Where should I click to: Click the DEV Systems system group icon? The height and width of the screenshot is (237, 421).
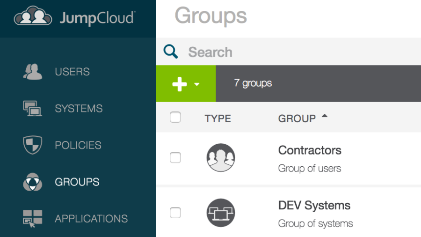(x=221, y=213)
